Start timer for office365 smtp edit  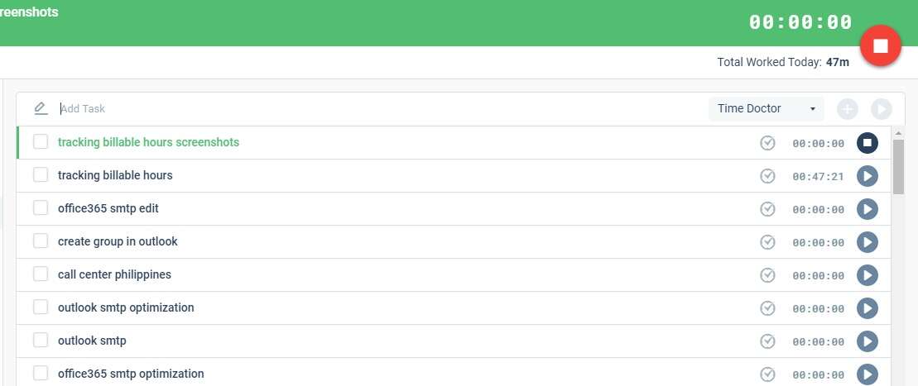867,208
